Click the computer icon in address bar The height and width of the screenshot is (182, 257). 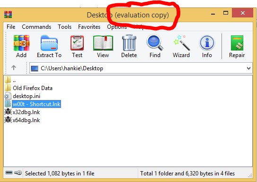35,68
